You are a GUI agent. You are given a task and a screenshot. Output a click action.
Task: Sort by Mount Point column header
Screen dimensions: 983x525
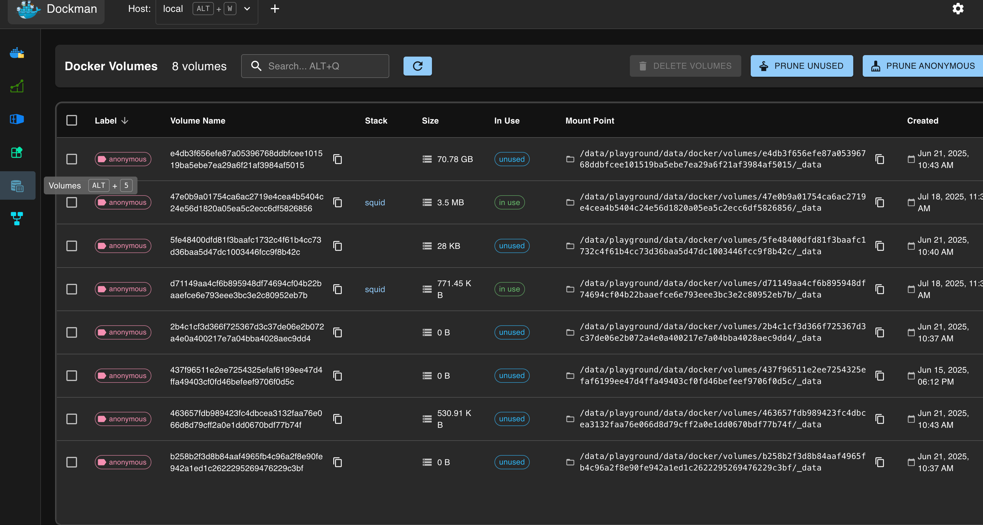pyautogui.click(x=590, y=121)
